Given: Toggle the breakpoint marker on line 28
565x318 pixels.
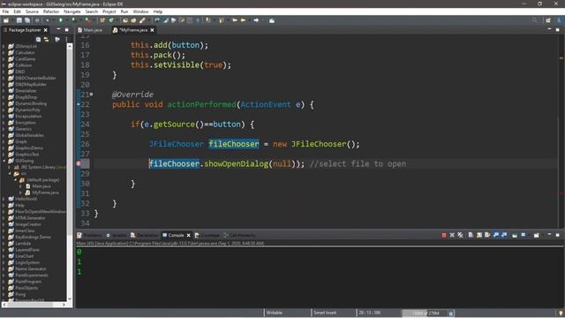Looking at the screenshot, I should 79,163.
